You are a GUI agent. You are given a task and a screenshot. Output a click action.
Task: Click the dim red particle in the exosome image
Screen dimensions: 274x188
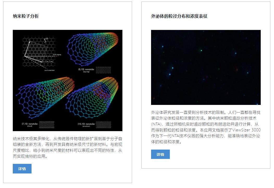[237, 70]
